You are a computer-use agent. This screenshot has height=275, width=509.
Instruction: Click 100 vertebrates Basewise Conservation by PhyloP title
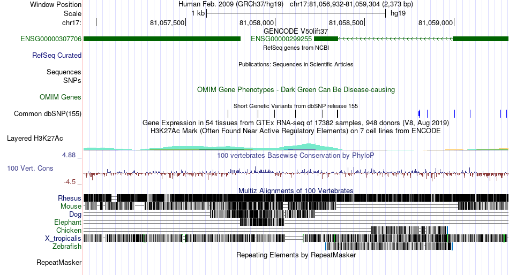[296, 156]
